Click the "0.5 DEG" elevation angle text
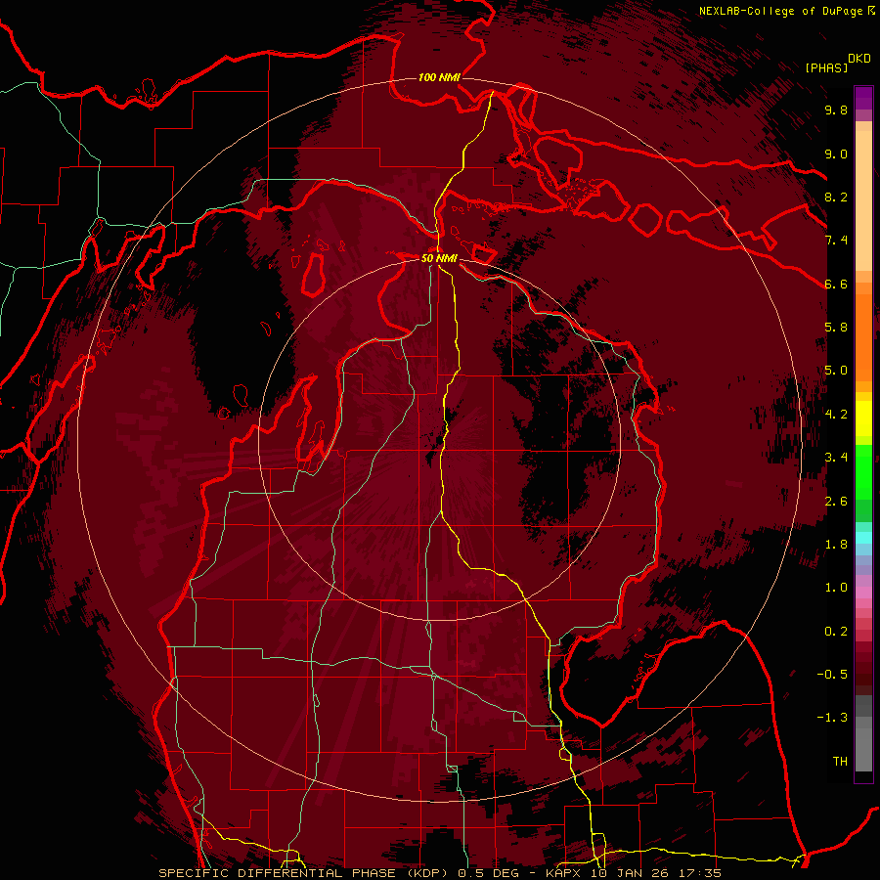Viewport: 880px width, 880px height. click(489, 873)
